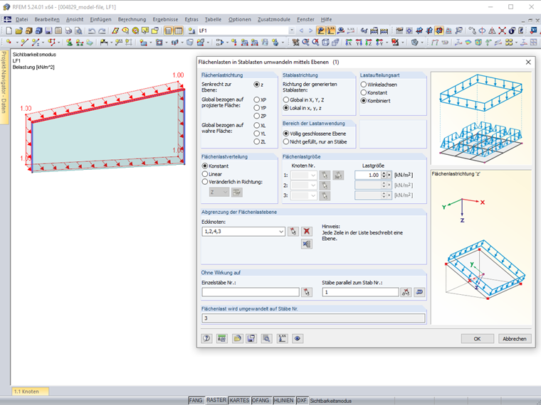The width and height of the screenshot is (541, 405).
Task: Click the view in Z direction icon
Action: point(369,43)
